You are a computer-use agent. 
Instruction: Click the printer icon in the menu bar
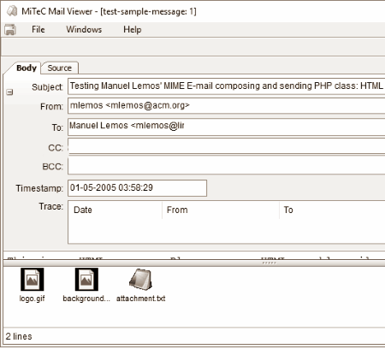pyautogui.click(x=10, y=30)
